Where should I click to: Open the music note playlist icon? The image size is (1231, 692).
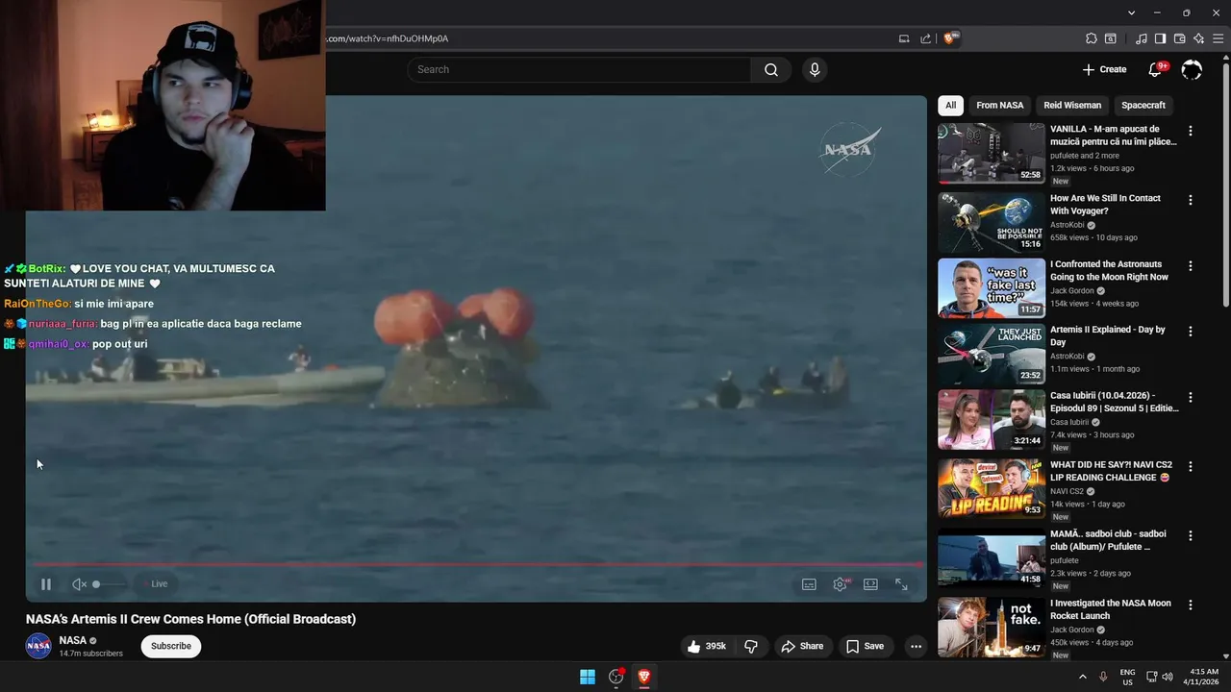1142,38
